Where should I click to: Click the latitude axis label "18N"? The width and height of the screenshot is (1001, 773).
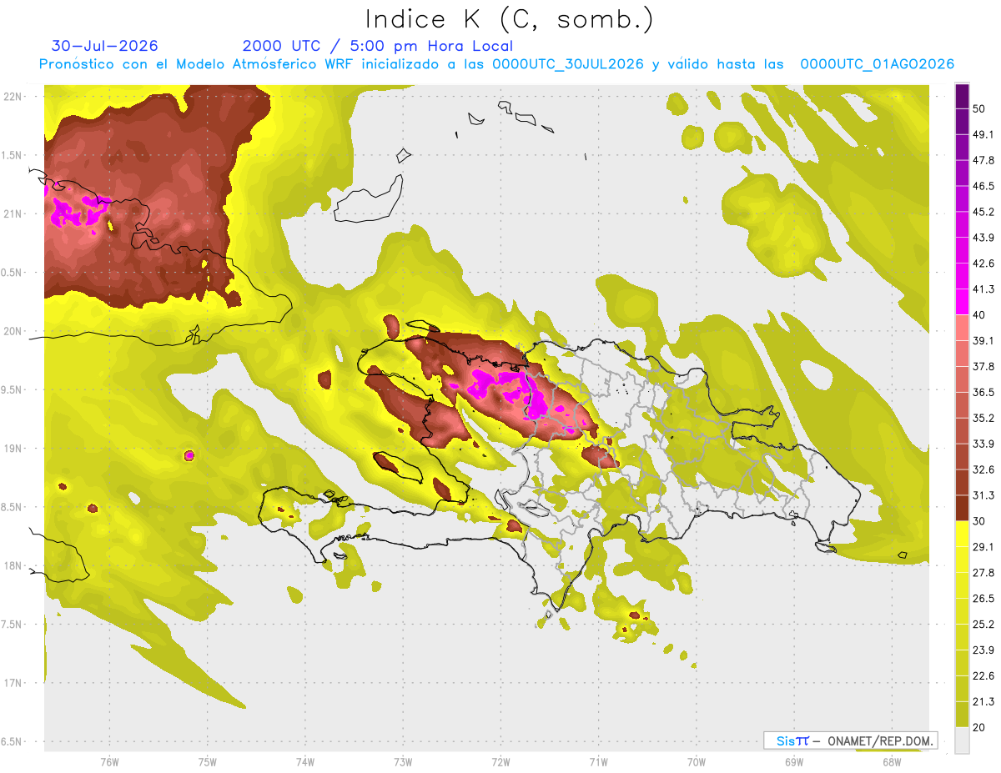coord(13,566)
